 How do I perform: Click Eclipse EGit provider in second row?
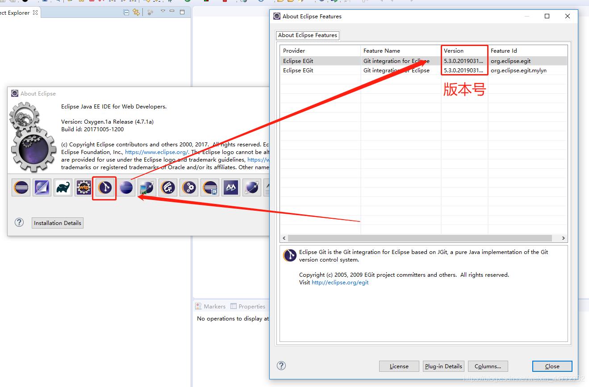[x=298, y=71]
